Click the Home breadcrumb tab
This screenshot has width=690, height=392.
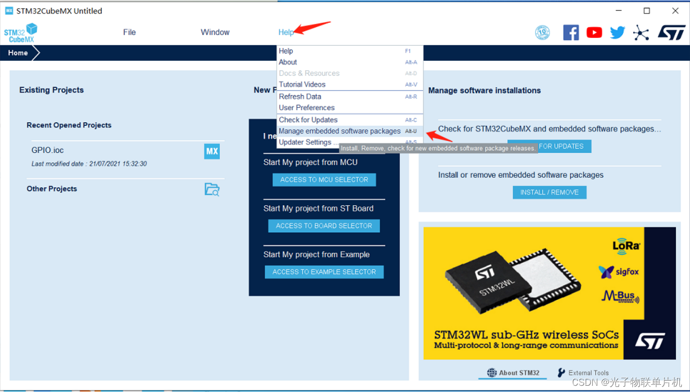[x=18, y=53]
